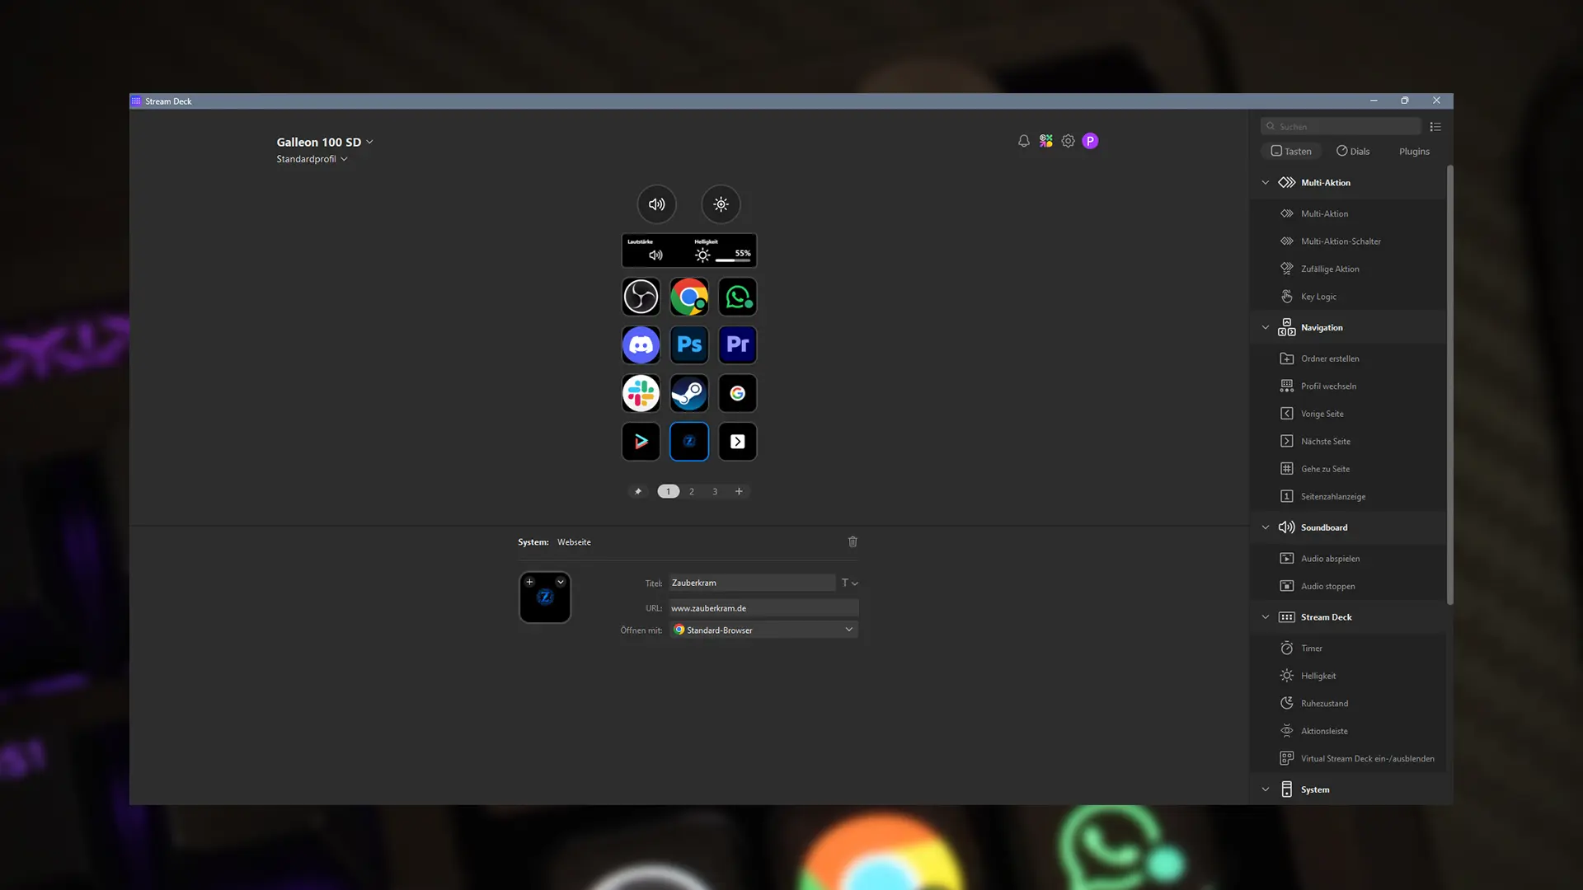Pin the page with pin icon
This screenshot has width=1583, height=890.
pos(638,491)
